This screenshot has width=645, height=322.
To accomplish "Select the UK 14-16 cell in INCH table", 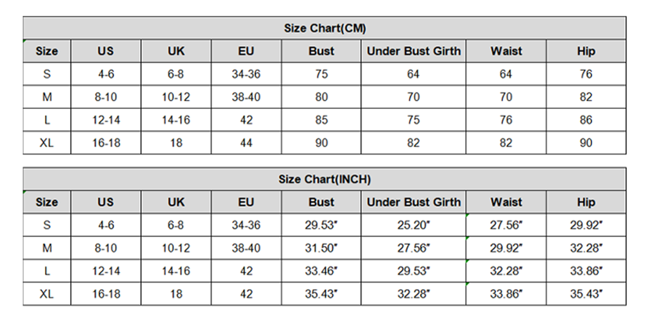I will click(x=176, y=271).
